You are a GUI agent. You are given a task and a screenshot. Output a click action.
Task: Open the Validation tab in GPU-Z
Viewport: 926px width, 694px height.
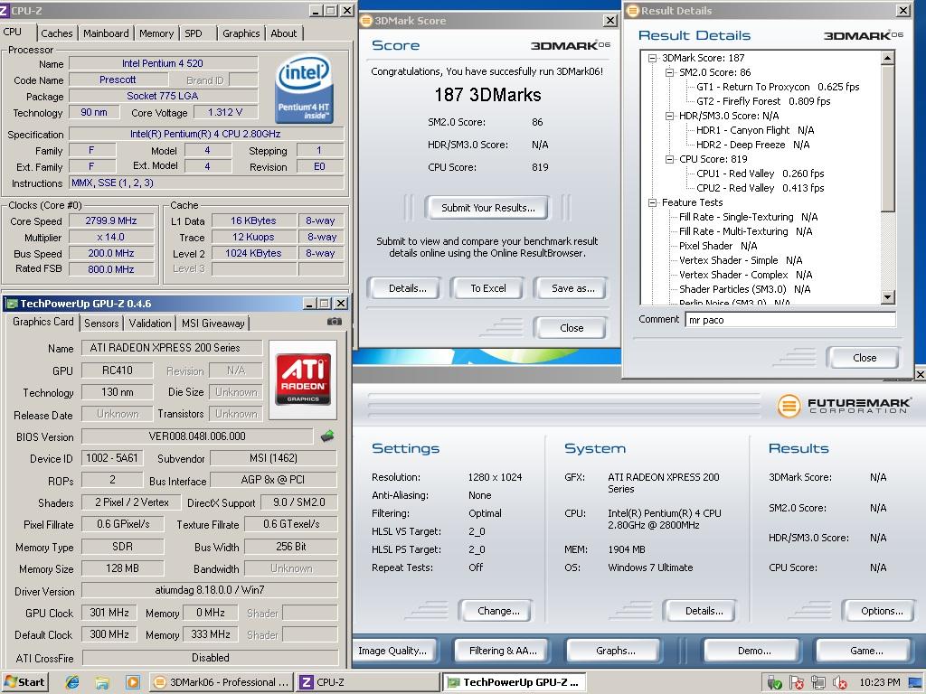(150, 324)
